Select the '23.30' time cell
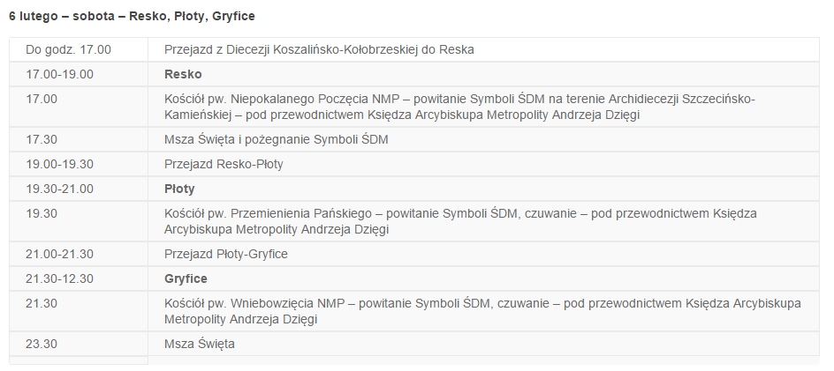The height and width of the screenshot is (371, 834). 79,344
